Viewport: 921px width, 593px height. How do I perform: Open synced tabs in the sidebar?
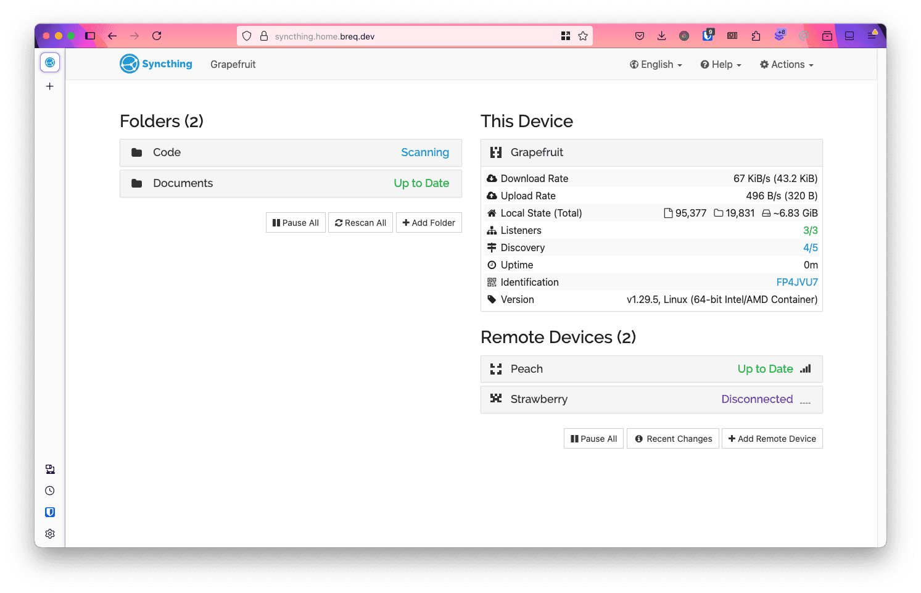click(50, 470)
